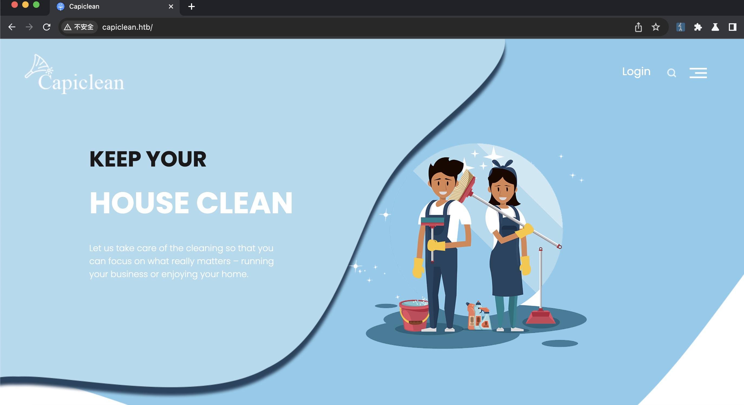Viewport: 744px width, 405px height.
Task: Click the browser back arrow
Action: tap(12, 27)
